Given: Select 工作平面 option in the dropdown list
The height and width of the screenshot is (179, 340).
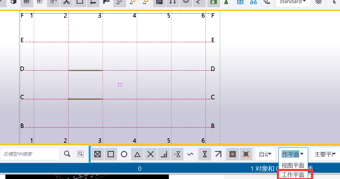Looking at the screenshot, I should point(293,175).
